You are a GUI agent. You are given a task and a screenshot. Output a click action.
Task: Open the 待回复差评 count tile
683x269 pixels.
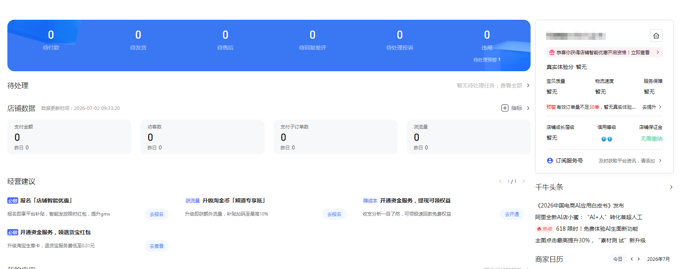(x=313, y=40)
